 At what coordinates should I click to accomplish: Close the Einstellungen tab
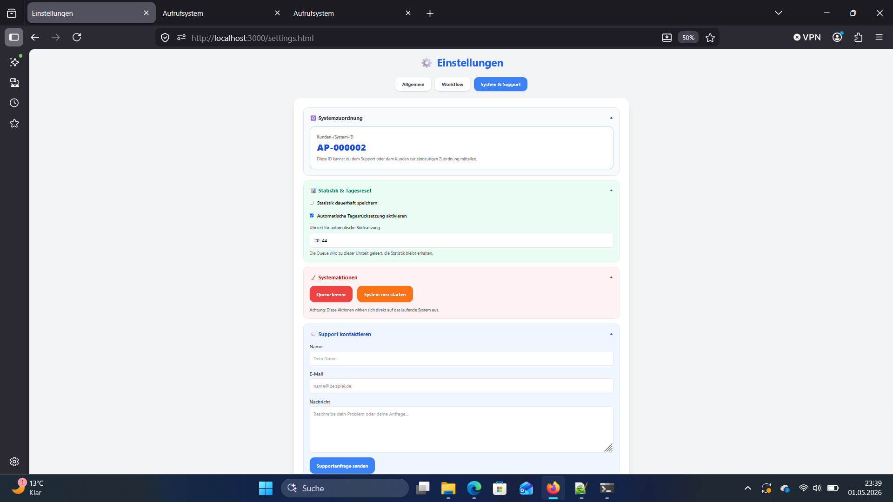(x=146, y=13)
